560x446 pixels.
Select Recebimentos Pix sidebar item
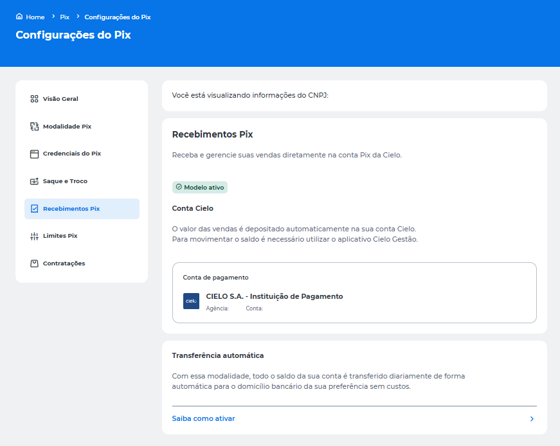(82, 208)
